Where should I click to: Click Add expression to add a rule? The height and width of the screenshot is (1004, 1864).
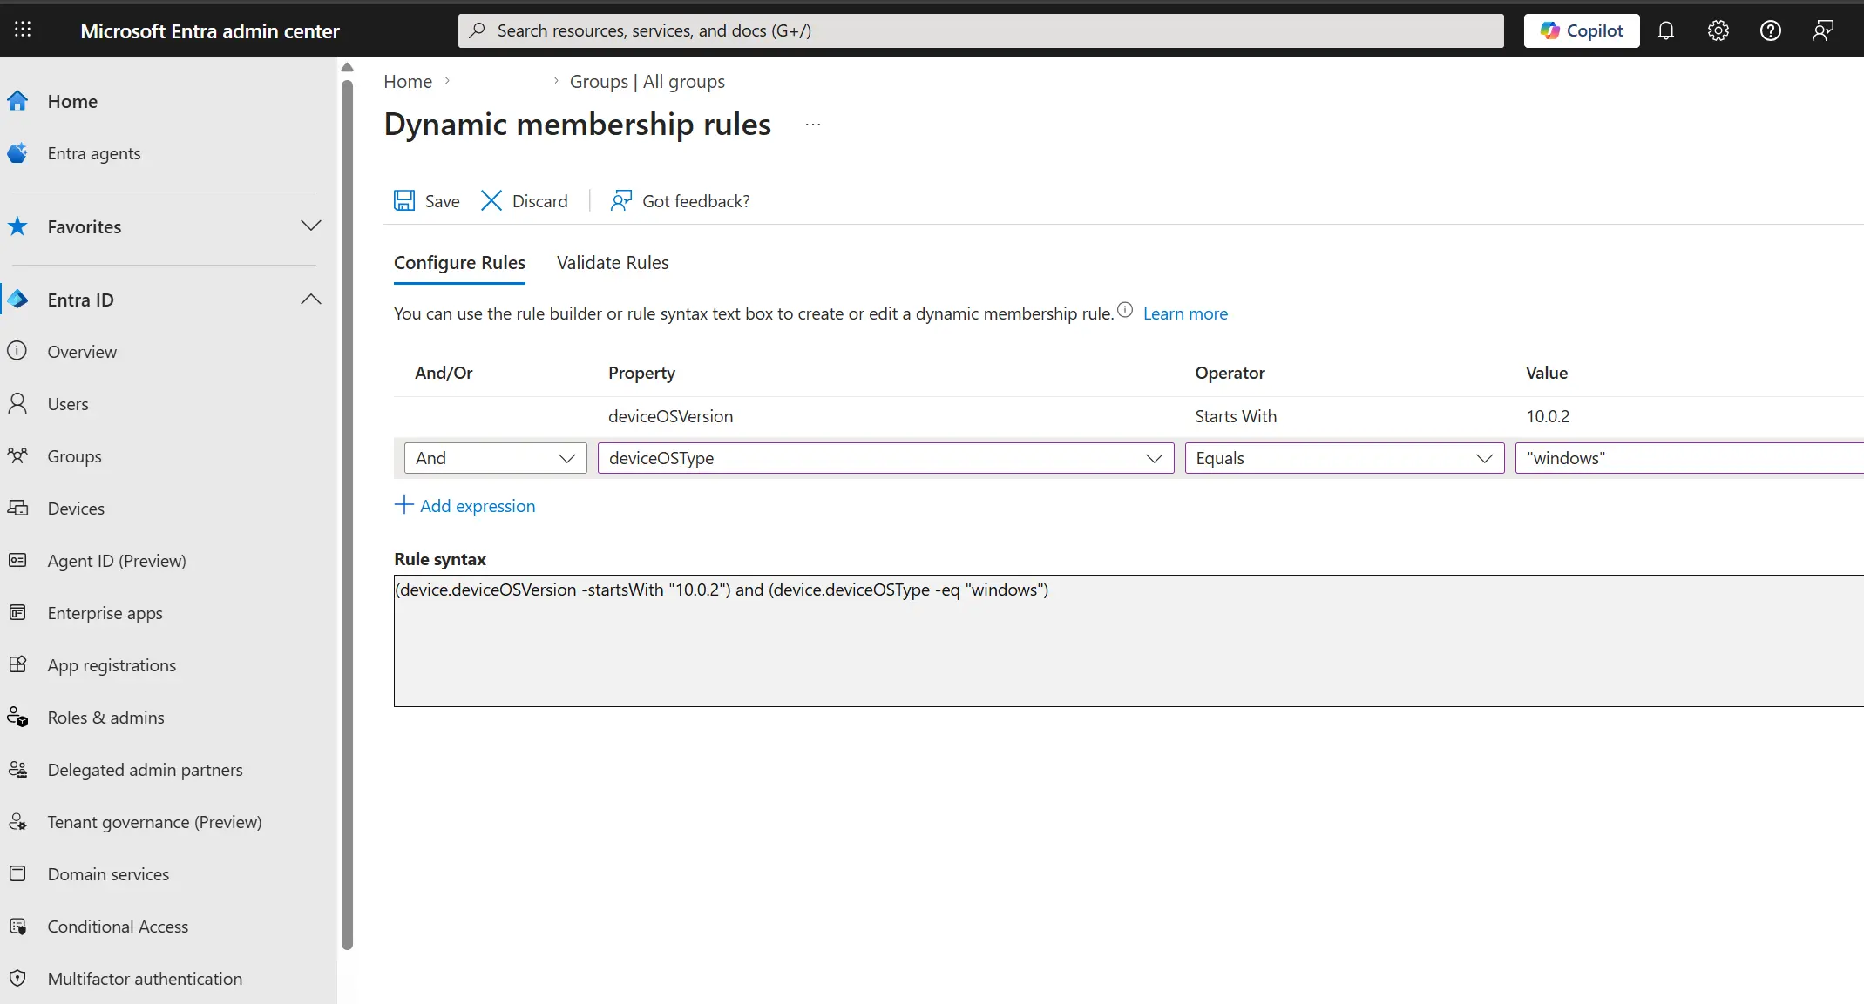click(478, 505)
